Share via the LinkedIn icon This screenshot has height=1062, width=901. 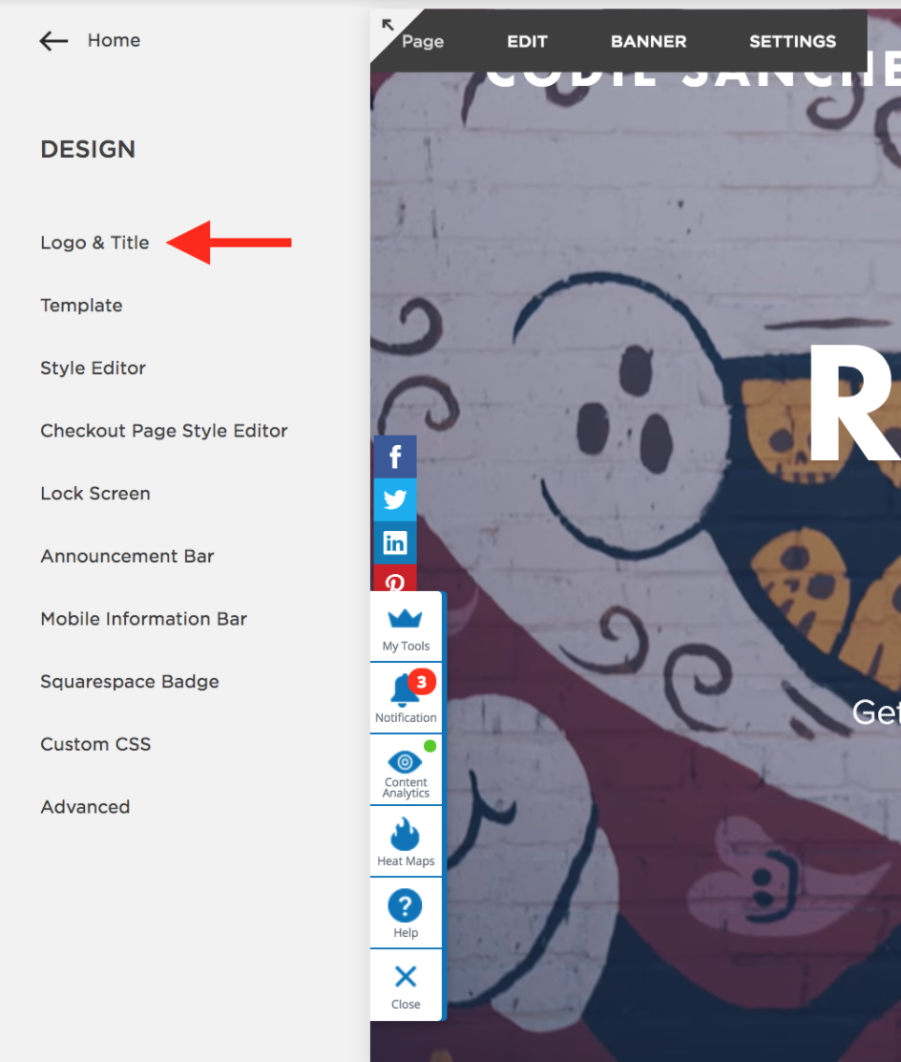pyautogui.click(x=395, y=543)
